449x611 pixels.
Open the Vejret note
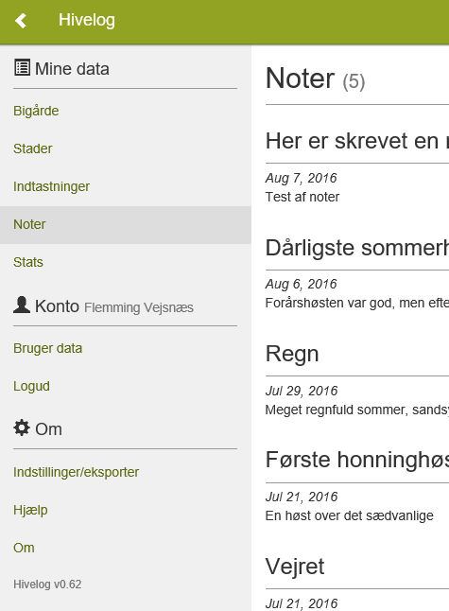tap(295, 567)
